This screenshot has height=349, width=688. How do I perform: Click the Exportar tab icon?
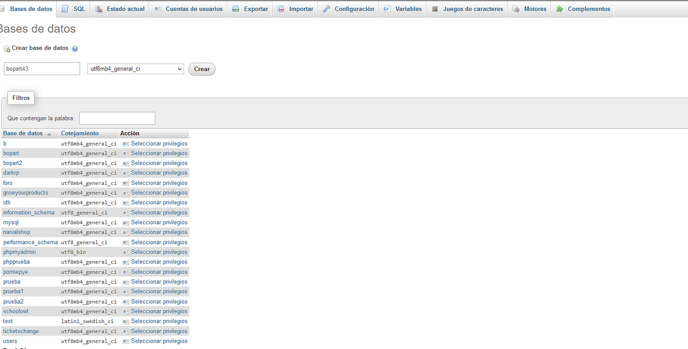(x=235, y=9)
